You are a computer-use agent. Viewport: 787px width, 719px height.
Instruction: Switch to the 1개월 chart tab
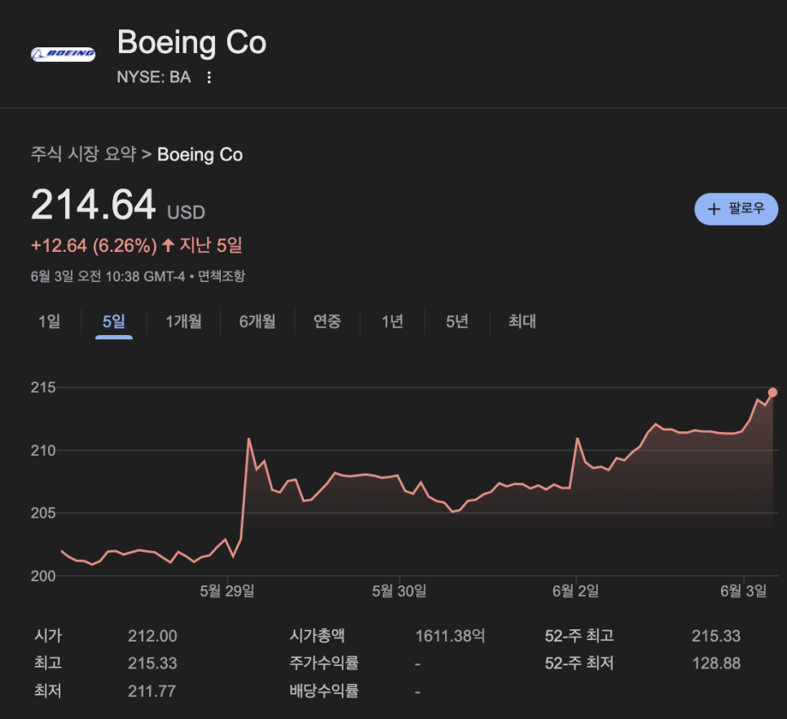click(x=183, y=321)
